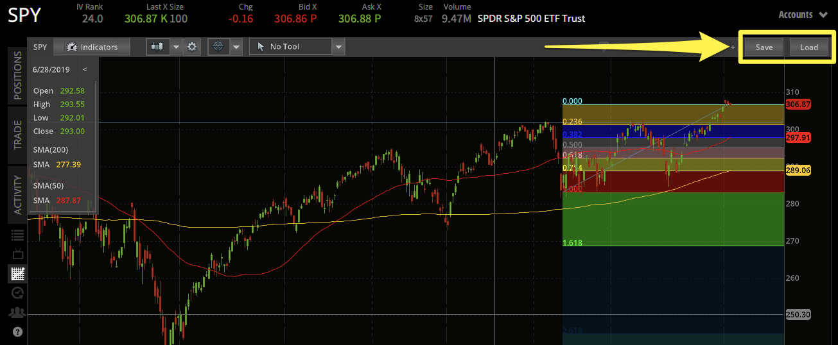Switch to the Positions tab
838x345 pixels.
18,75
